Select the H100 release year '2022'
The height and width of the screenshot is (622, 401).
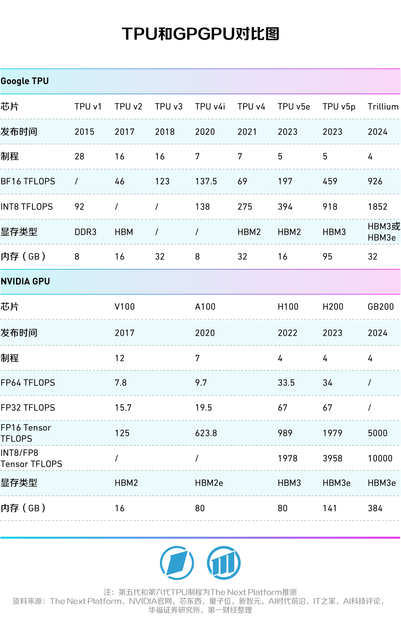(288, 333)
